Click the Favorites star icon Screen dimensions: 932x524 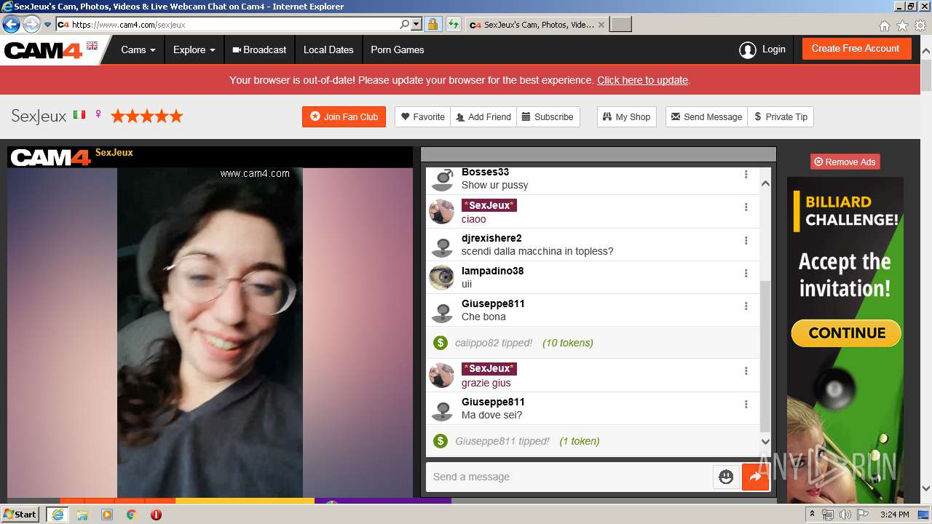903,25
